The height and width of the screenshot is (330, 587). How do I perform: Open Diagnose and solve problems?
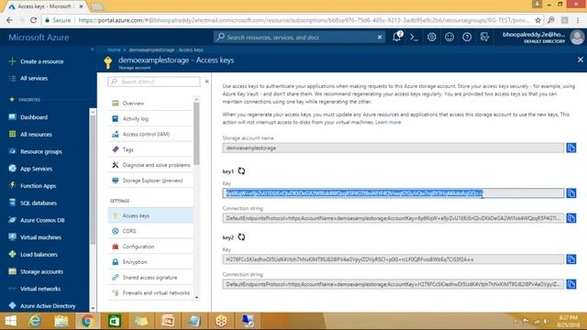tap(150, 165)
